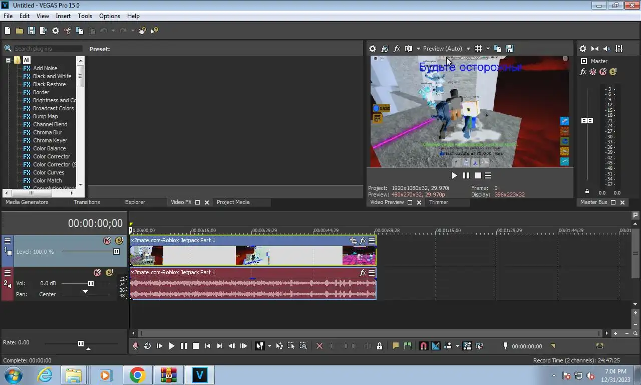Open Project Video Properties gear in preview panel
The height and width of the screenshot is (385, 641).
point(373,49)
